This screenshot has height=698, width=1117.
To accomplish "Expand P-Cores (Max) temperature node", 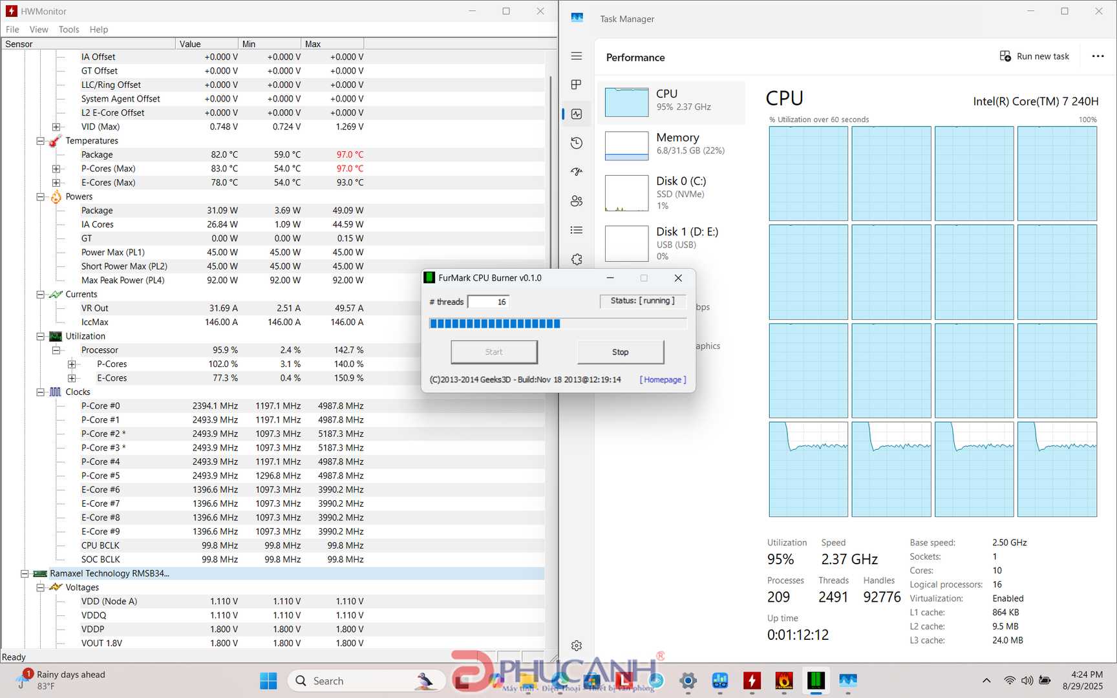I will pyautogui.click(x=56, y=169).
